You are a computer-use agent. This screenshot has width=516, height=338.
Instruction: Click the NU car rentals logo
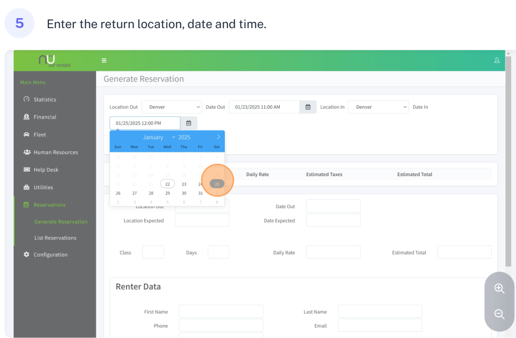click(x=54, y=60)
